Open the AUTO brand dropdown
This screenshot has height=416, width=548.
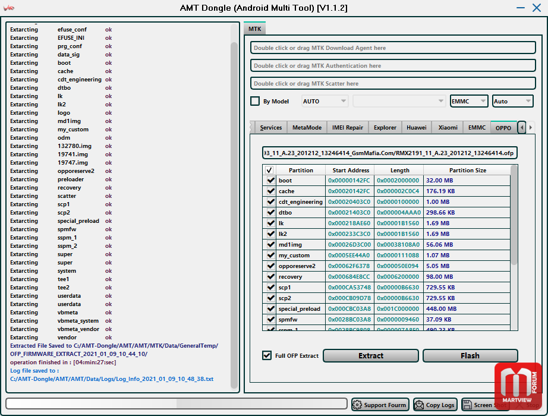click(x=325, y=101)
